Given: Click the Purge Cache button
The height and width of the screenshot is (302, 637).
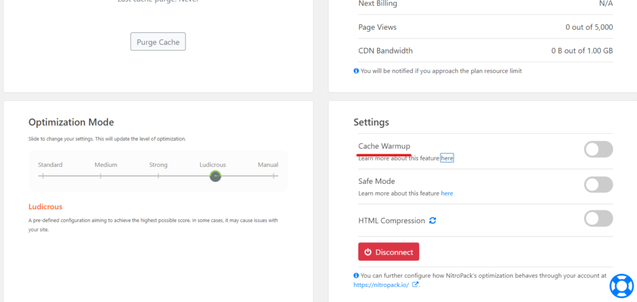Looking at the screenshot, I should point(158,42).
